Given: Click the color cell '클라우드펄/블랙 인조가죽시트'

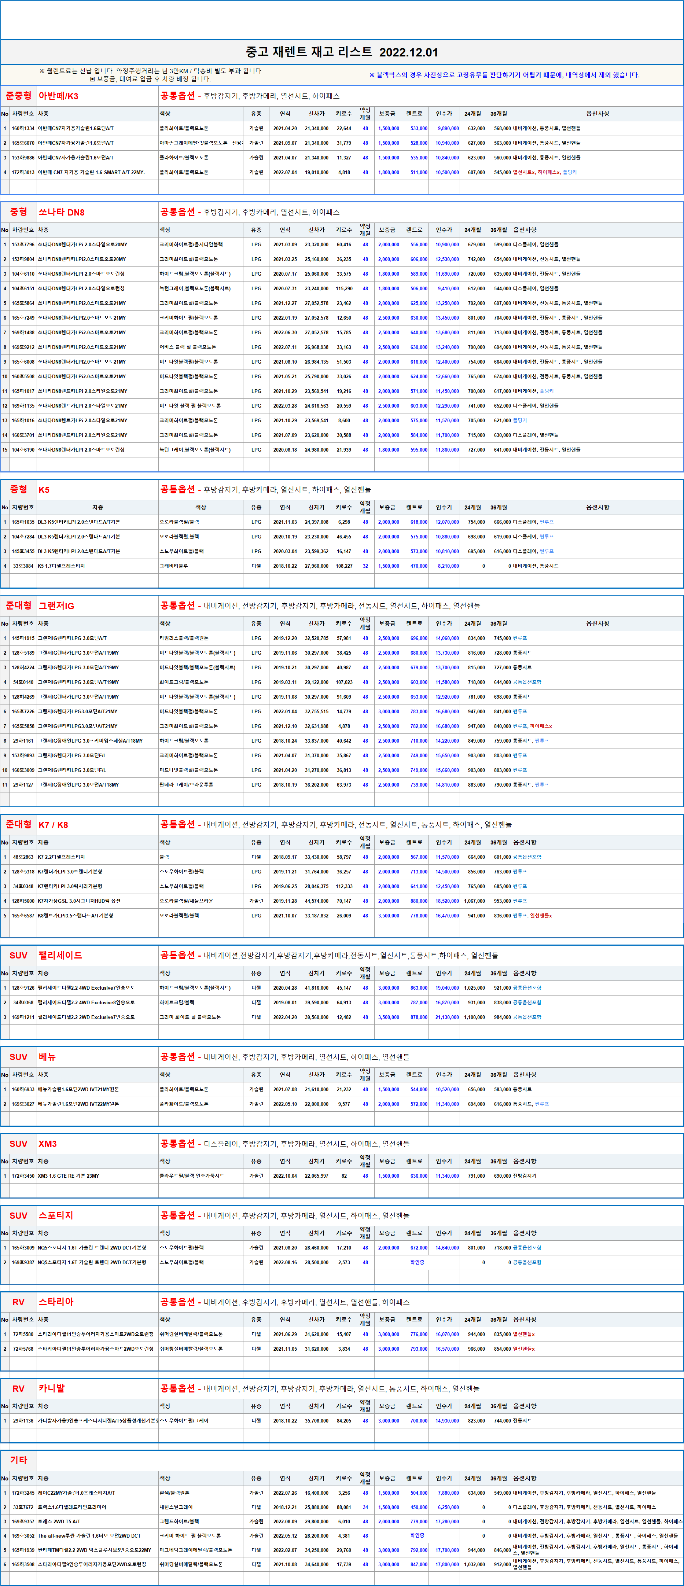Looking at the screenshot, I should [192, 1176].
